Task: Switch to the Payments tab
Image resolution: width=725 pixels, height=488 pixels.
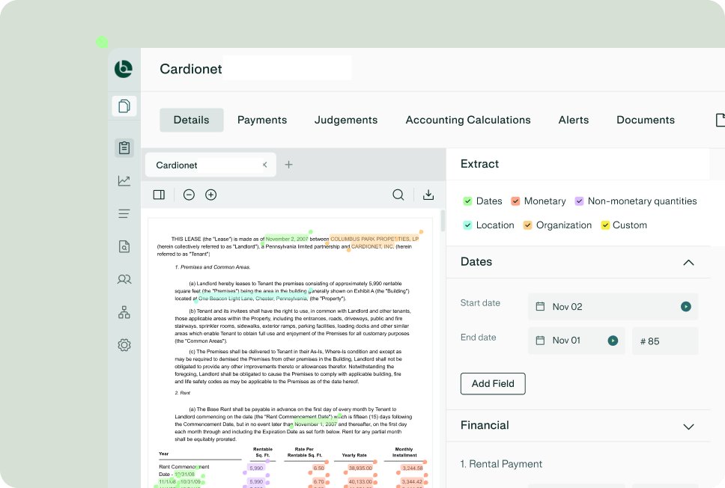Action: (x=262, y=120)
